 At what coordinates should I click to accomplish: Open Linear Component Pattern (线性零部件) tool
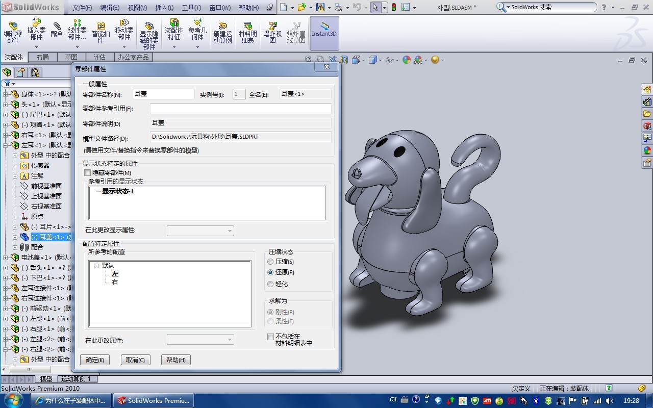pos(77,30)
